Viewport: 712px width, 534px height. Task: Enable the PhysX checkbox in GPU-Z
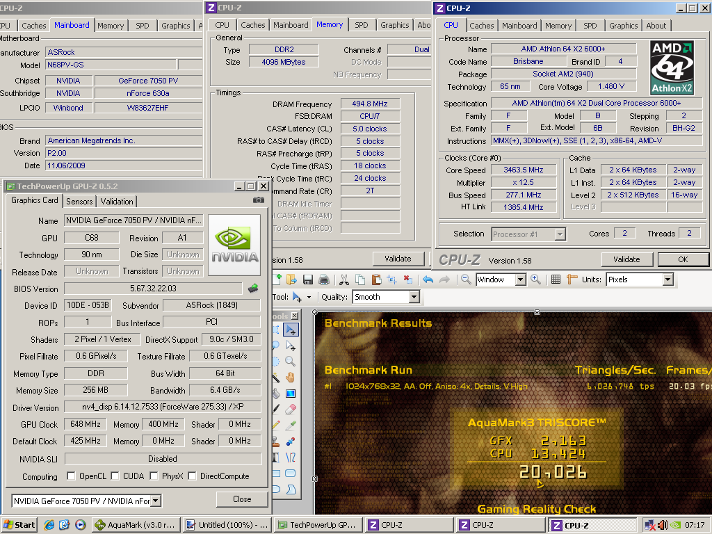coord(154,476)
